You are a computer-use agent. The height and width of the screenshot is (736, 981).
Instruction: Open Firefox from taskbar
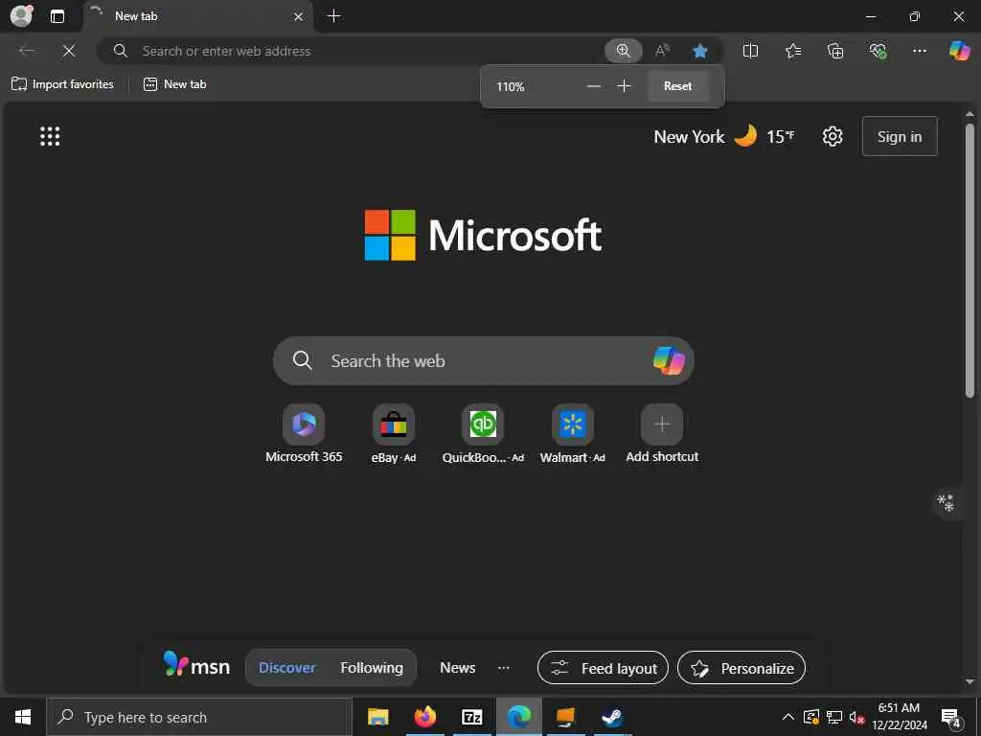(424, 717)
